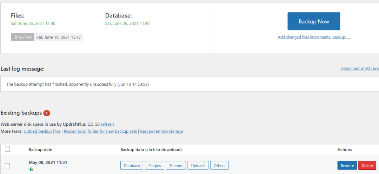Click the last log message text
This screenshot has width=379, height=174.
tap(78, 84)
